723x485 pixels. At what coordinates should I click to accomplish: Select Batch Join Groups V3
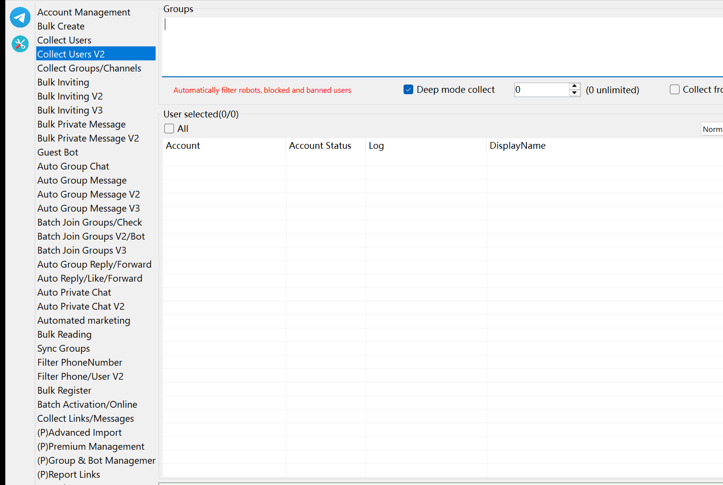point(82,250)
